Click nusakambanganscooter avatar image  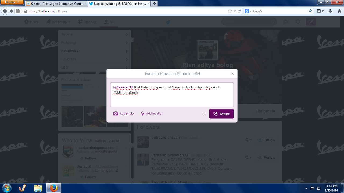pos(68,152)
